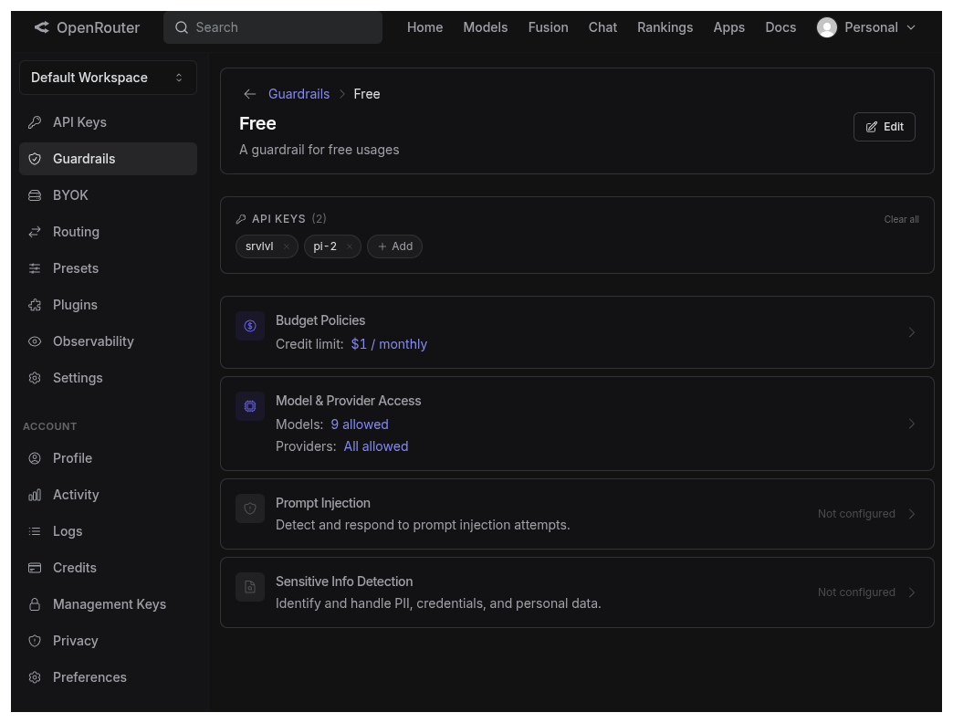Click the $1 / monthly credit limit

[389, 344]
